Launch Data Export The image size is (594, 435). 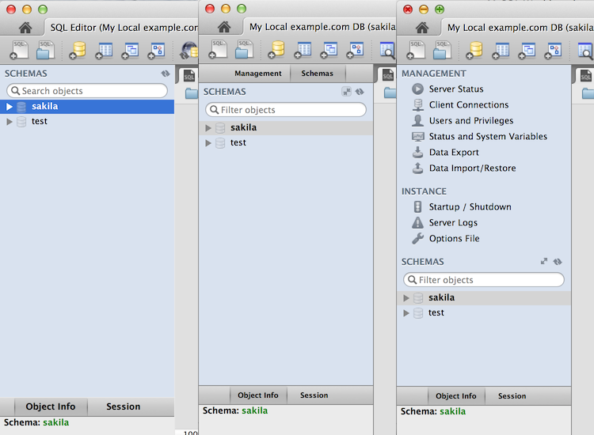(x=453, y=153)
